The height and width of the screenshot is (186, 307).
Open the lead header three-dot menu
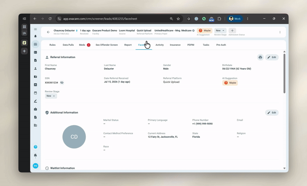pos(280,32)
